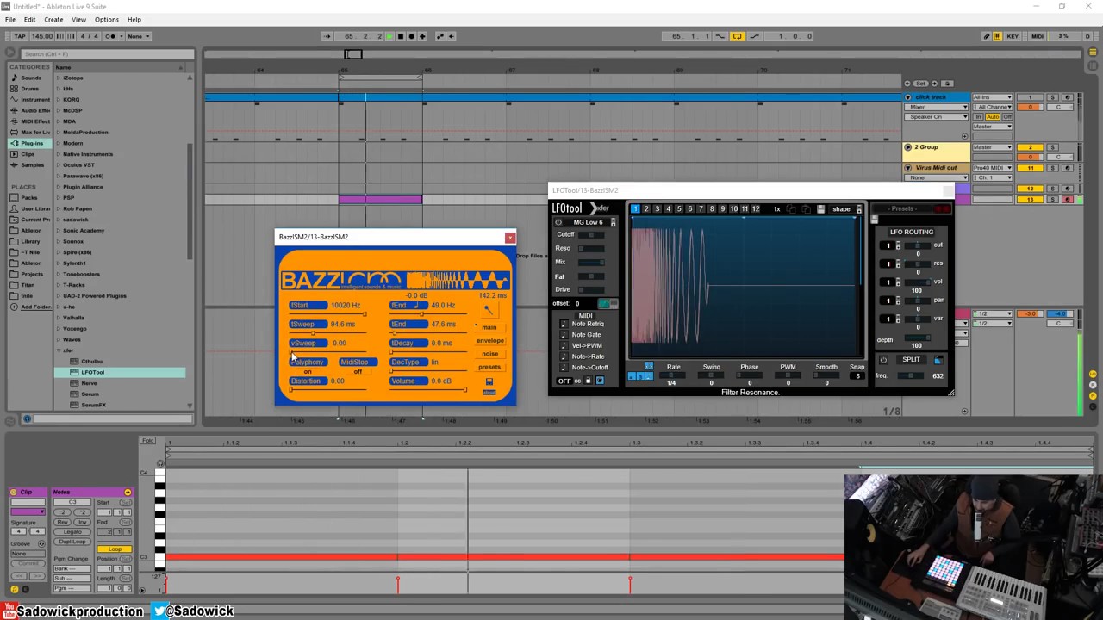Click the envelope button in BazzISM2
1103x620 pixels.
point(489,340)
